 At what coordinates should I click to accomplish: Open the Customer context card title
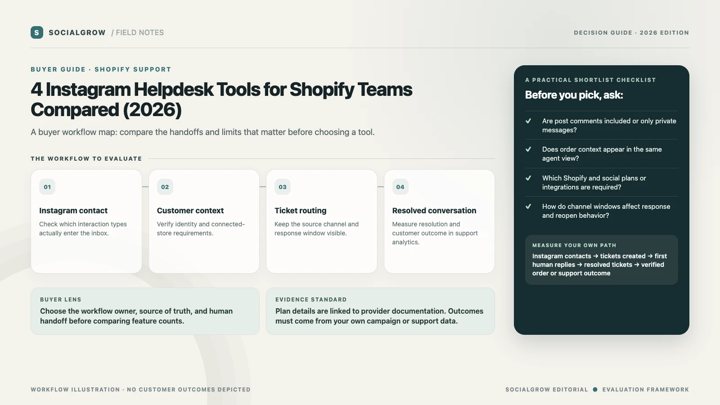190,211
